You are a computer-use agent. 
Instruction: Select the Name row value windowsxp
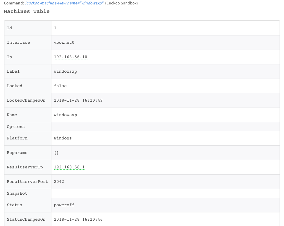(x=65, y=115)
